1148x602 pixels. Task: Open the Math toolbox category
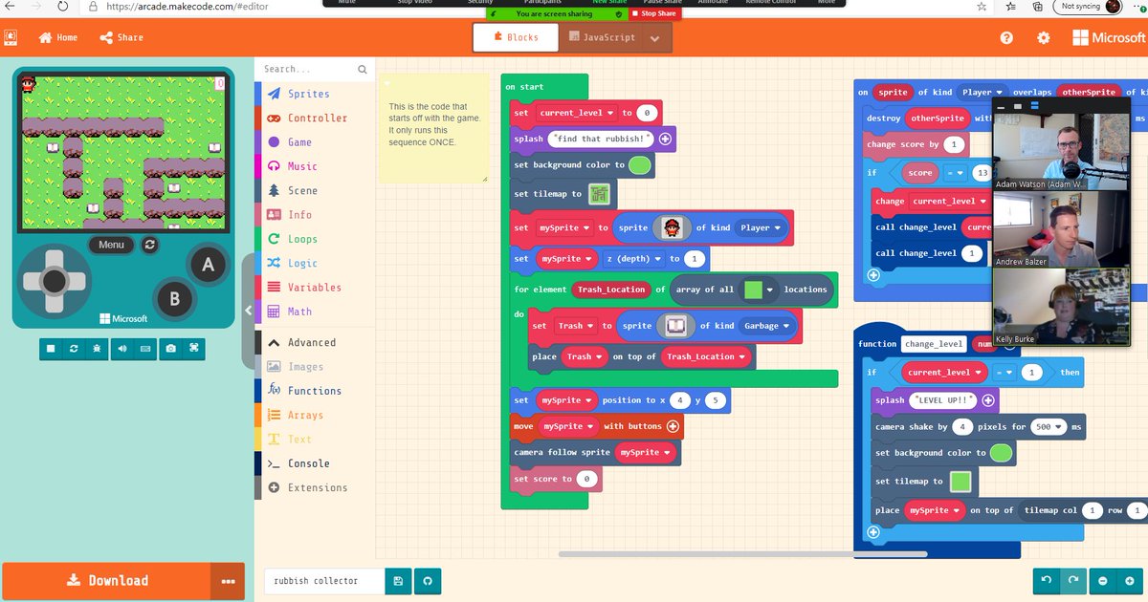click(299, 312)
